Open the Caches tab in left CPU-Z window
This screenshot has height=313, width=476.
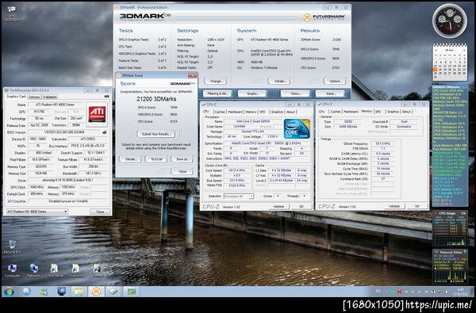(x=220, y=112)
